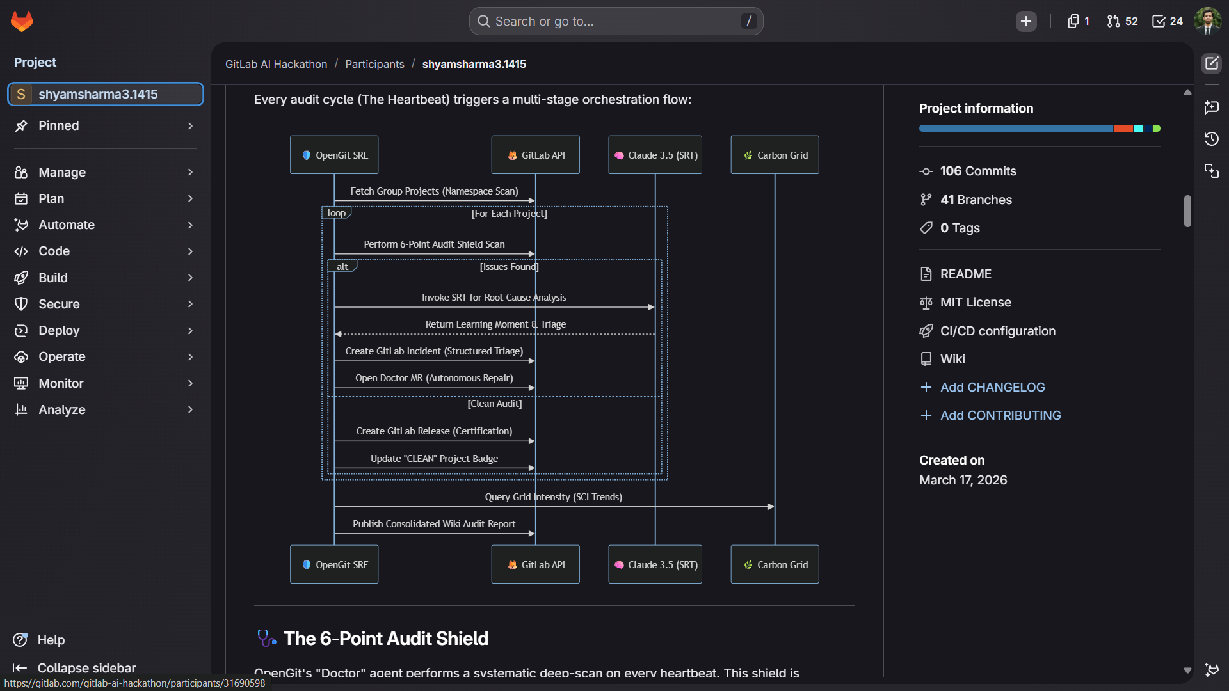This screenshot has width=1229, height=691.
Task: Click Add CHANGELOG link
Action: pyautogui.click(x=992, y=387)
